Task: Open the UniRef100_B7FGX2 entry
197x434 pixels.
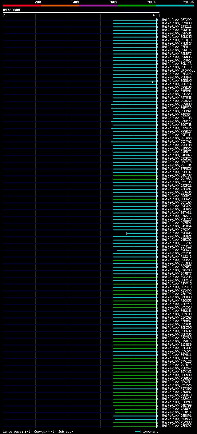Action: [177, 209]
